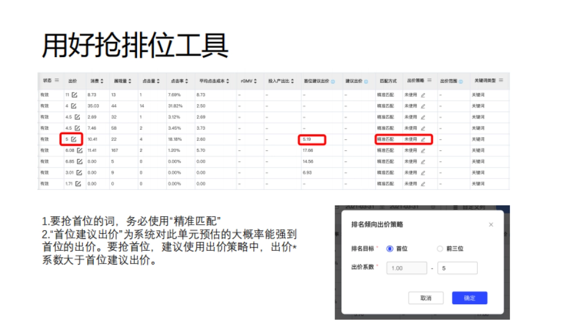581x327 pixels.
Task: Click the bid coefficient field showing 5
Action: click(458, 268)
